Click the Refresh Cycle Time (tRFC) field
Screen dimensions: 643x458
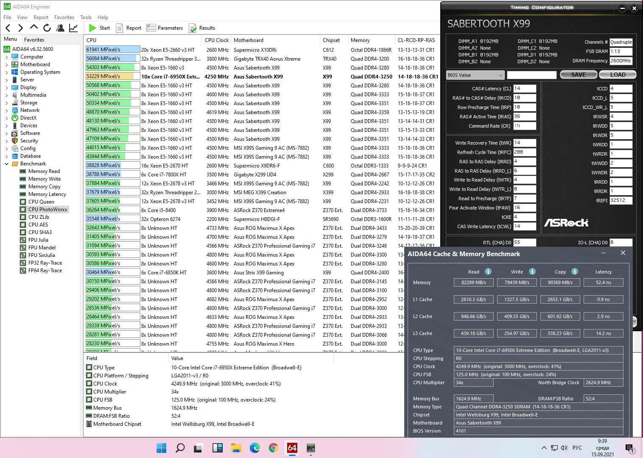click(525, 152)
